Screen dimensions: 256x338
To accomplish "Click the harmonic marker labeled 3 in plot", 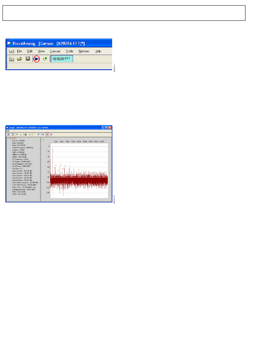I will [58, 171].
